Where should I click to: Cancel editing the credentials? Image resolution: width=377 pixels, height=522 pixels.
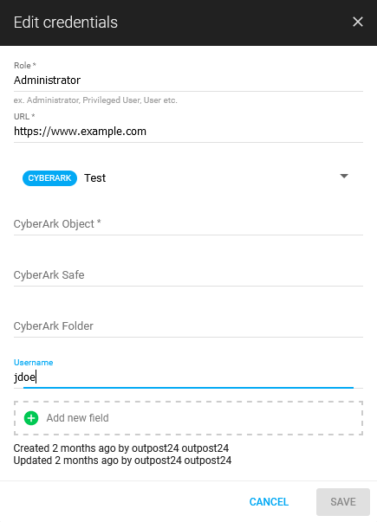click(x=269, y=502)
